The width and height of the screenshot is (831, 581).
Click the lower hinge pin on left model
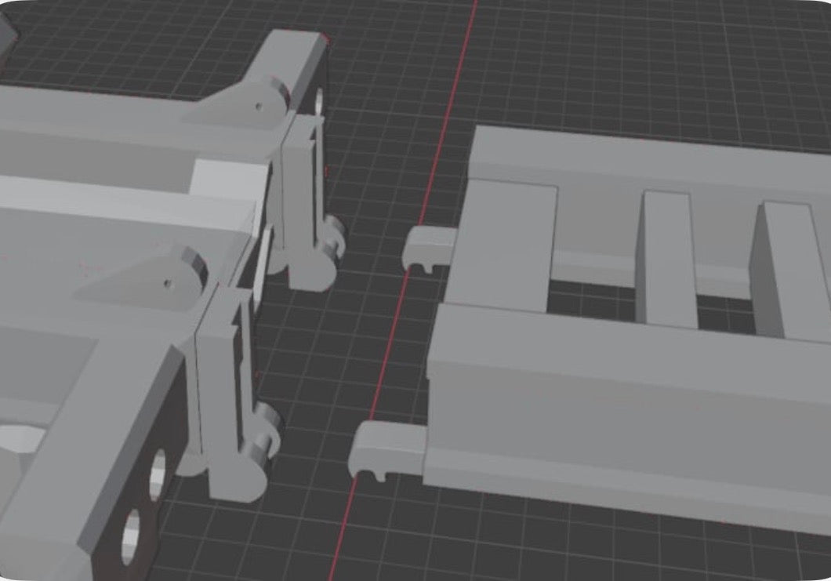pyautogui.click(x=266, y=433)
